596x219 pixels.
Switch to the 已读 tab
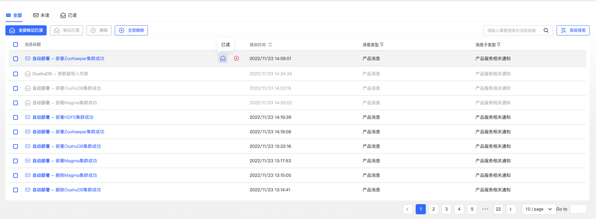69,15
